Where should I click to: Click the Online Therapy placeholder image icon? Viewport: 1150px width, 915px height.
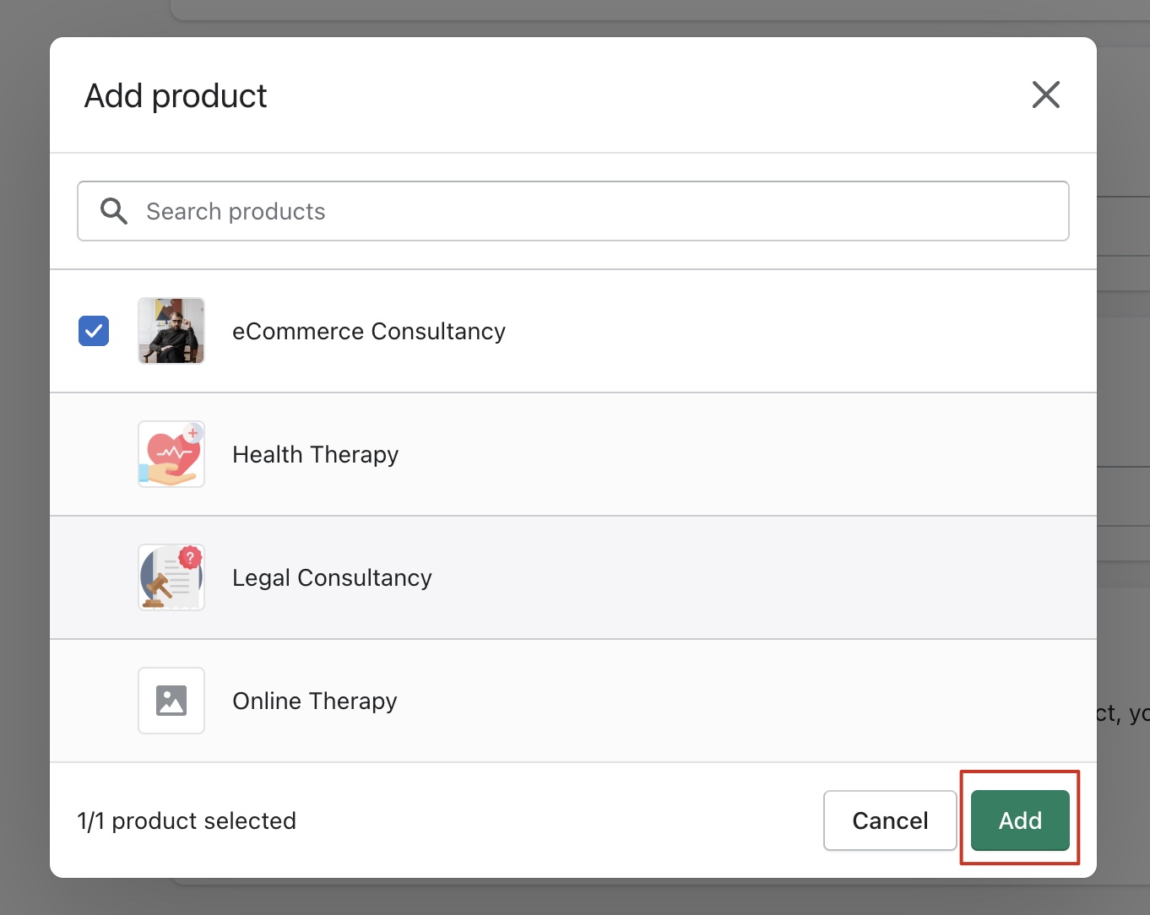tap(171, 701)
